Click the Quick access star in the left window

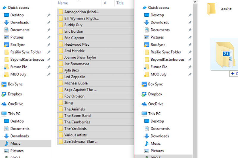[x=4, y=7]
